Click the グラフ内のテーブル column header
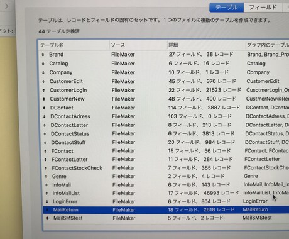Viewport: 289px width, 239px height. (268, 45)
